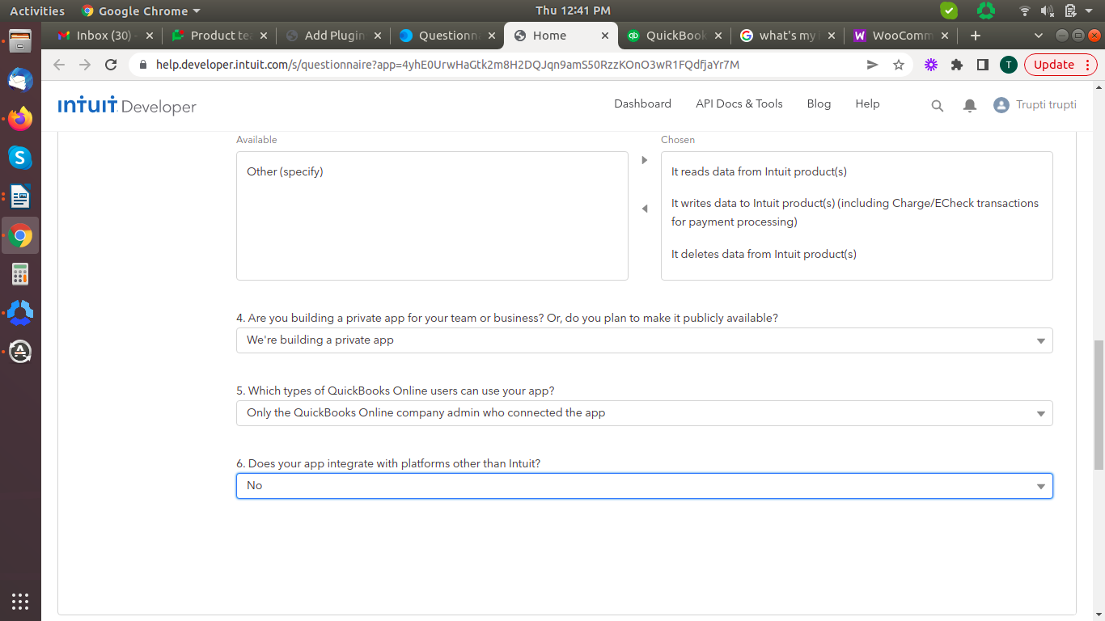Image resolution: width=1105 pixels, height=621 pixels.
Task: Select 'It deletes data from Intuit product(s)' option
Action: click(763, 254)
